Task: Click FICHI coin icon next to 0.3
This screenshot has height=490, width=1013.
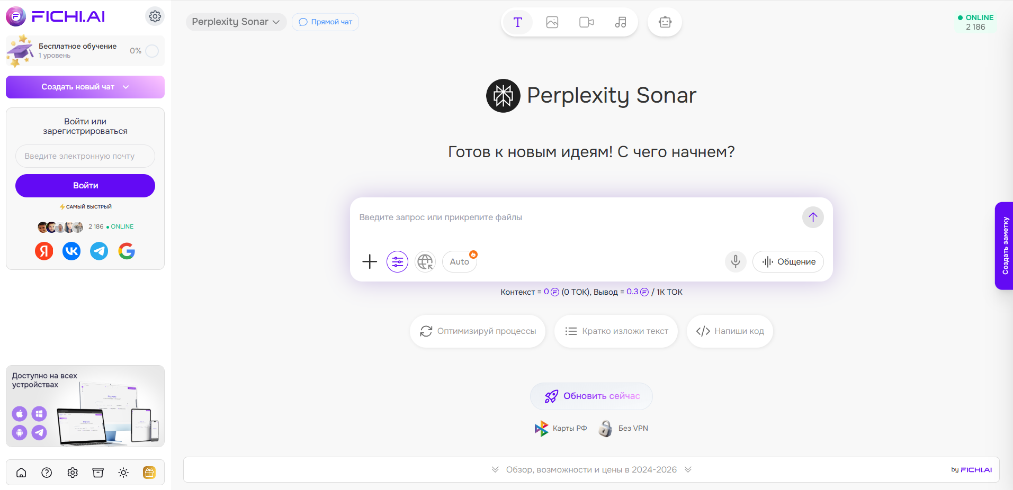Action: [x=644, y=292]
